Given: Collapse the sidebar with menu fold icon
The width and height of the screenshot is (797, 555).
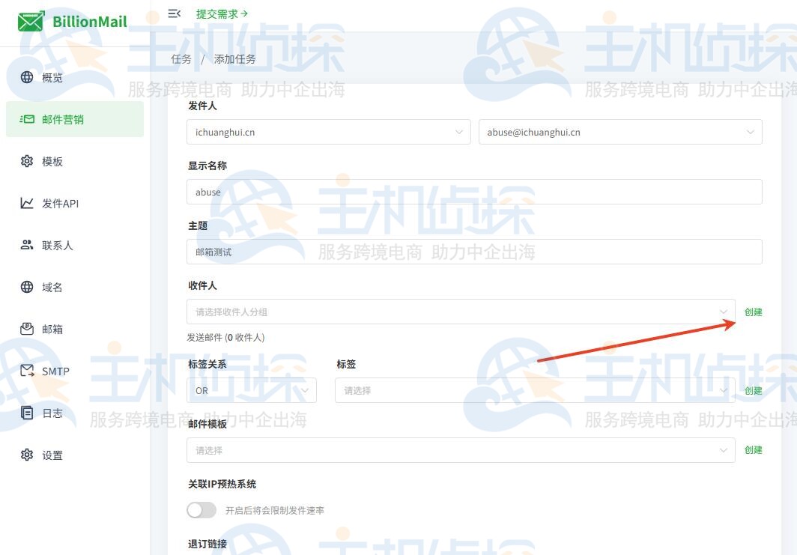Looking at the screenshot, I should coord(174,13).
